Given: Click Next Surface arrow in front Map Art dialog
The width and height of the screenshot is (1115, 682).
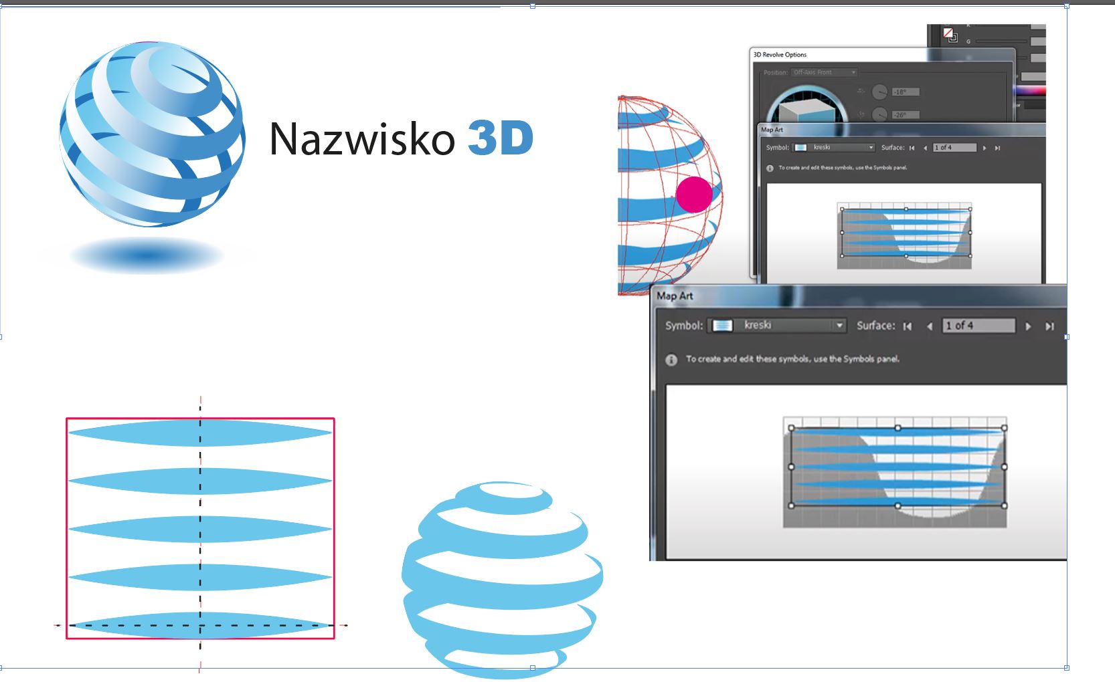Looking at the screenshot, I should tap(1029, 326).
